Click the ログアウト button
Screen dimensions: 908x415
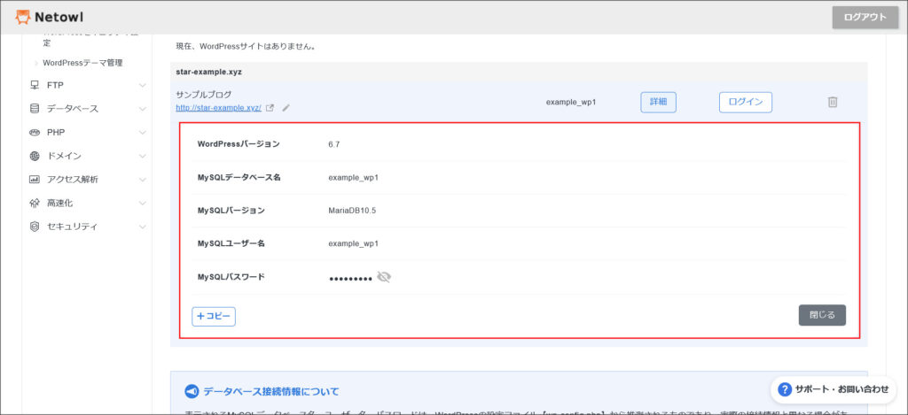click(865, 18)
